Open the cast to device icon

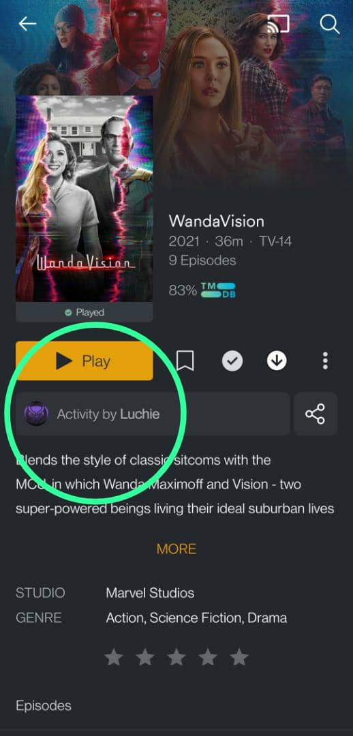[x=278, y=23]
